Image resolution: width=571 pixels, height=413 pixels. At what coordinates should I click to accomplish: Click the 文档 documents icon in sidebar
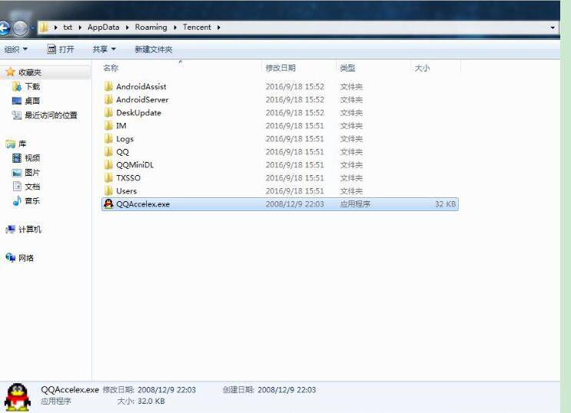pyautogui.click(x=17, y=187)
